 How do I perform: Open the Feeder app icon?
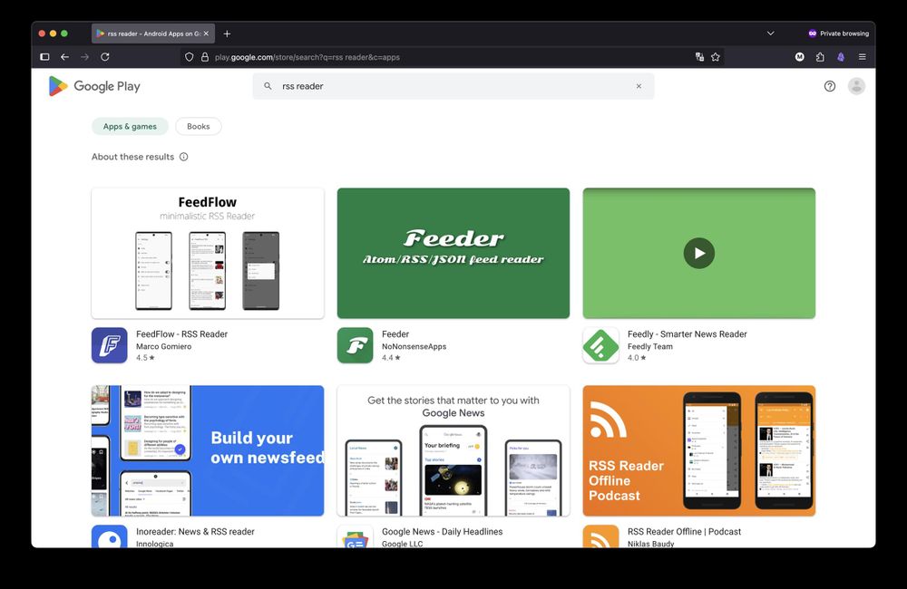[356, 345]
